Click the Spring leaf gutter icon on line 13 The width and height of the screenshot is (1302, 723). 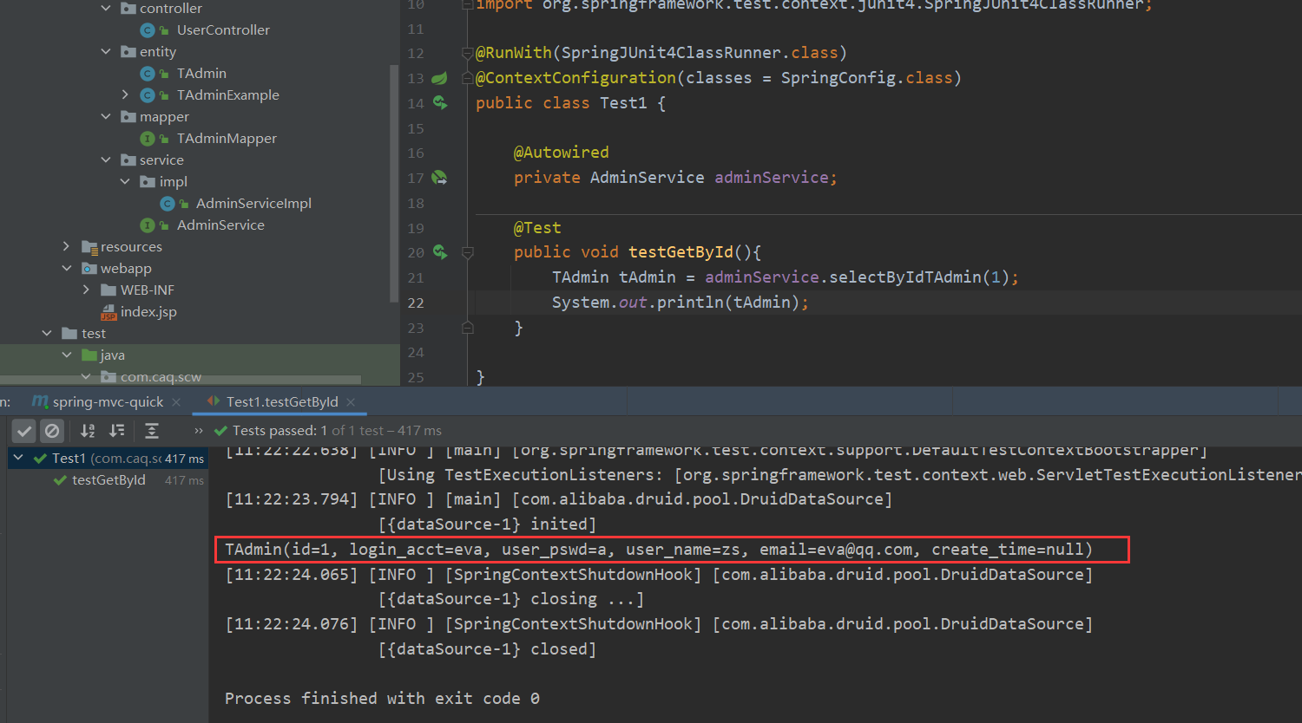tap(440, 78)
